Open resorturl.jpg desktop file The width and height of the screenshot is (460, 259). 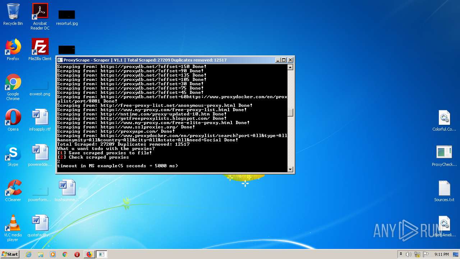pyautogui.click(x=67, y=17)
